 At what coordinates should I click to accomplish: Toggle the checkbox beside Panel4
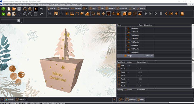[x=119, y=79]
